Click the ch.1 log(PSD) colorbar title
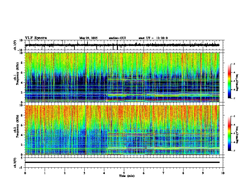 coord(237,83)
